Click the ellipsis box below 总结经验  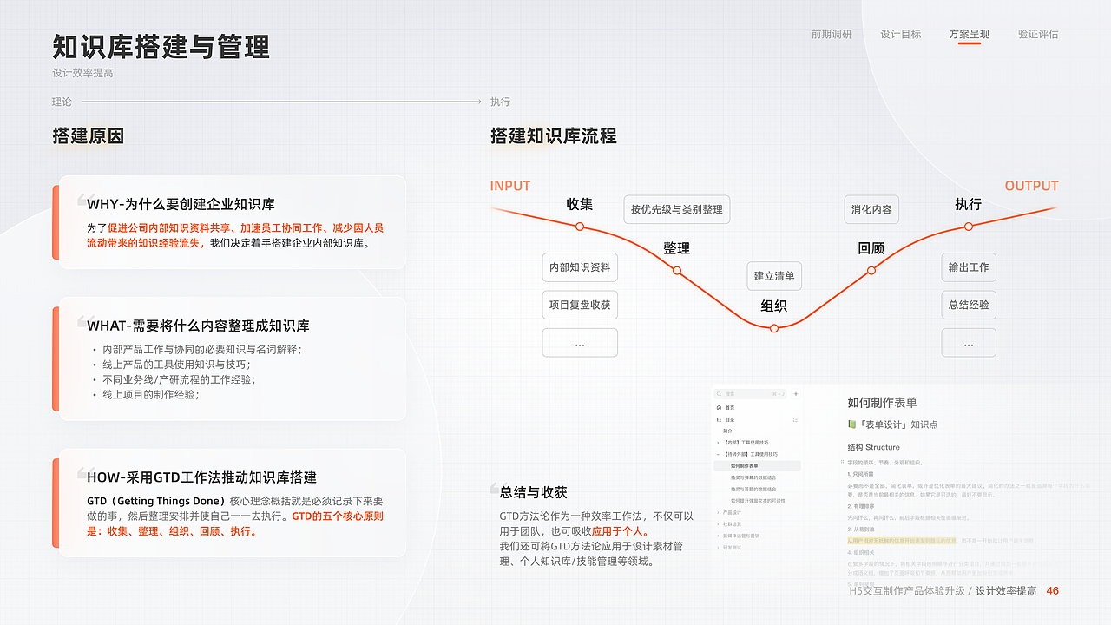pyautogui.click(x=969, y=343)
